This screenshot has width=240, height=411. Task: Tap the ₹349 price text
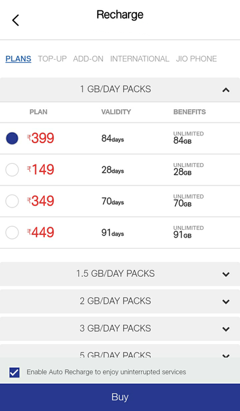pos(40,201)
